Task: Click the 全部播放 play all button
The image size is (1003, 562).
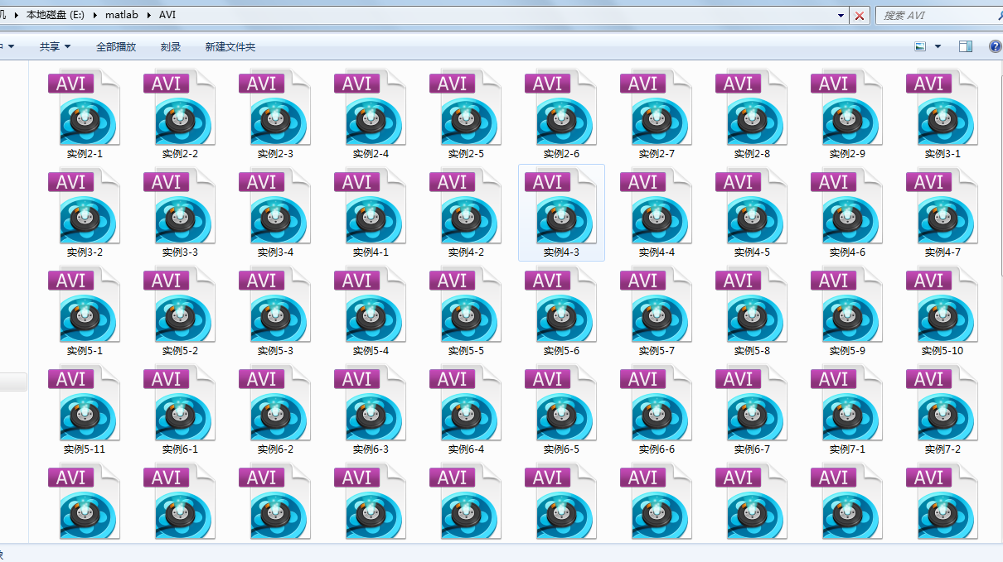Action: click(116, 47)
